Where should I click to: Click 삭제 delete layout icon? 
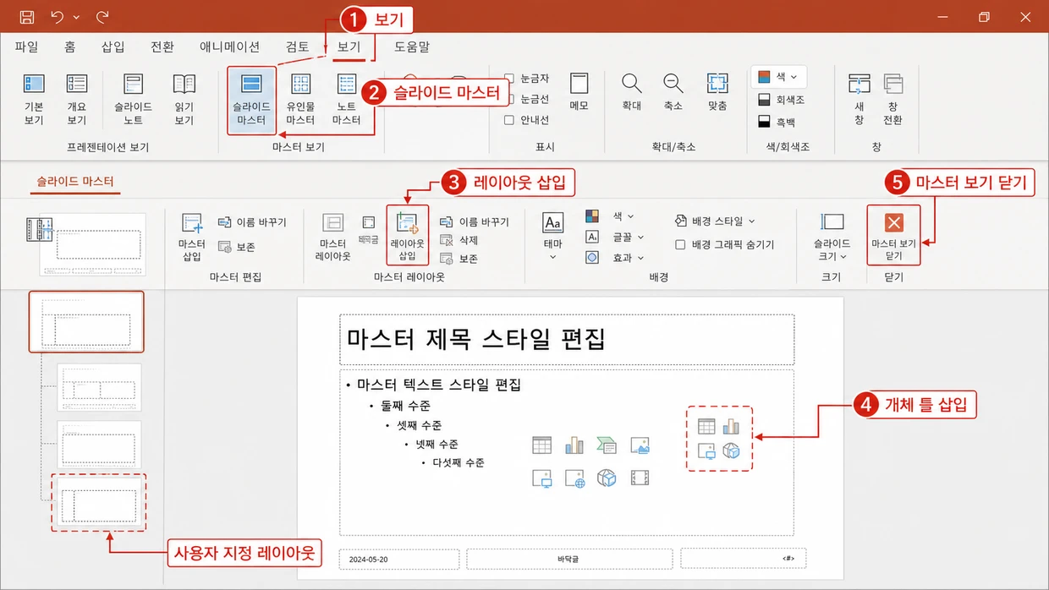point(459,240)
